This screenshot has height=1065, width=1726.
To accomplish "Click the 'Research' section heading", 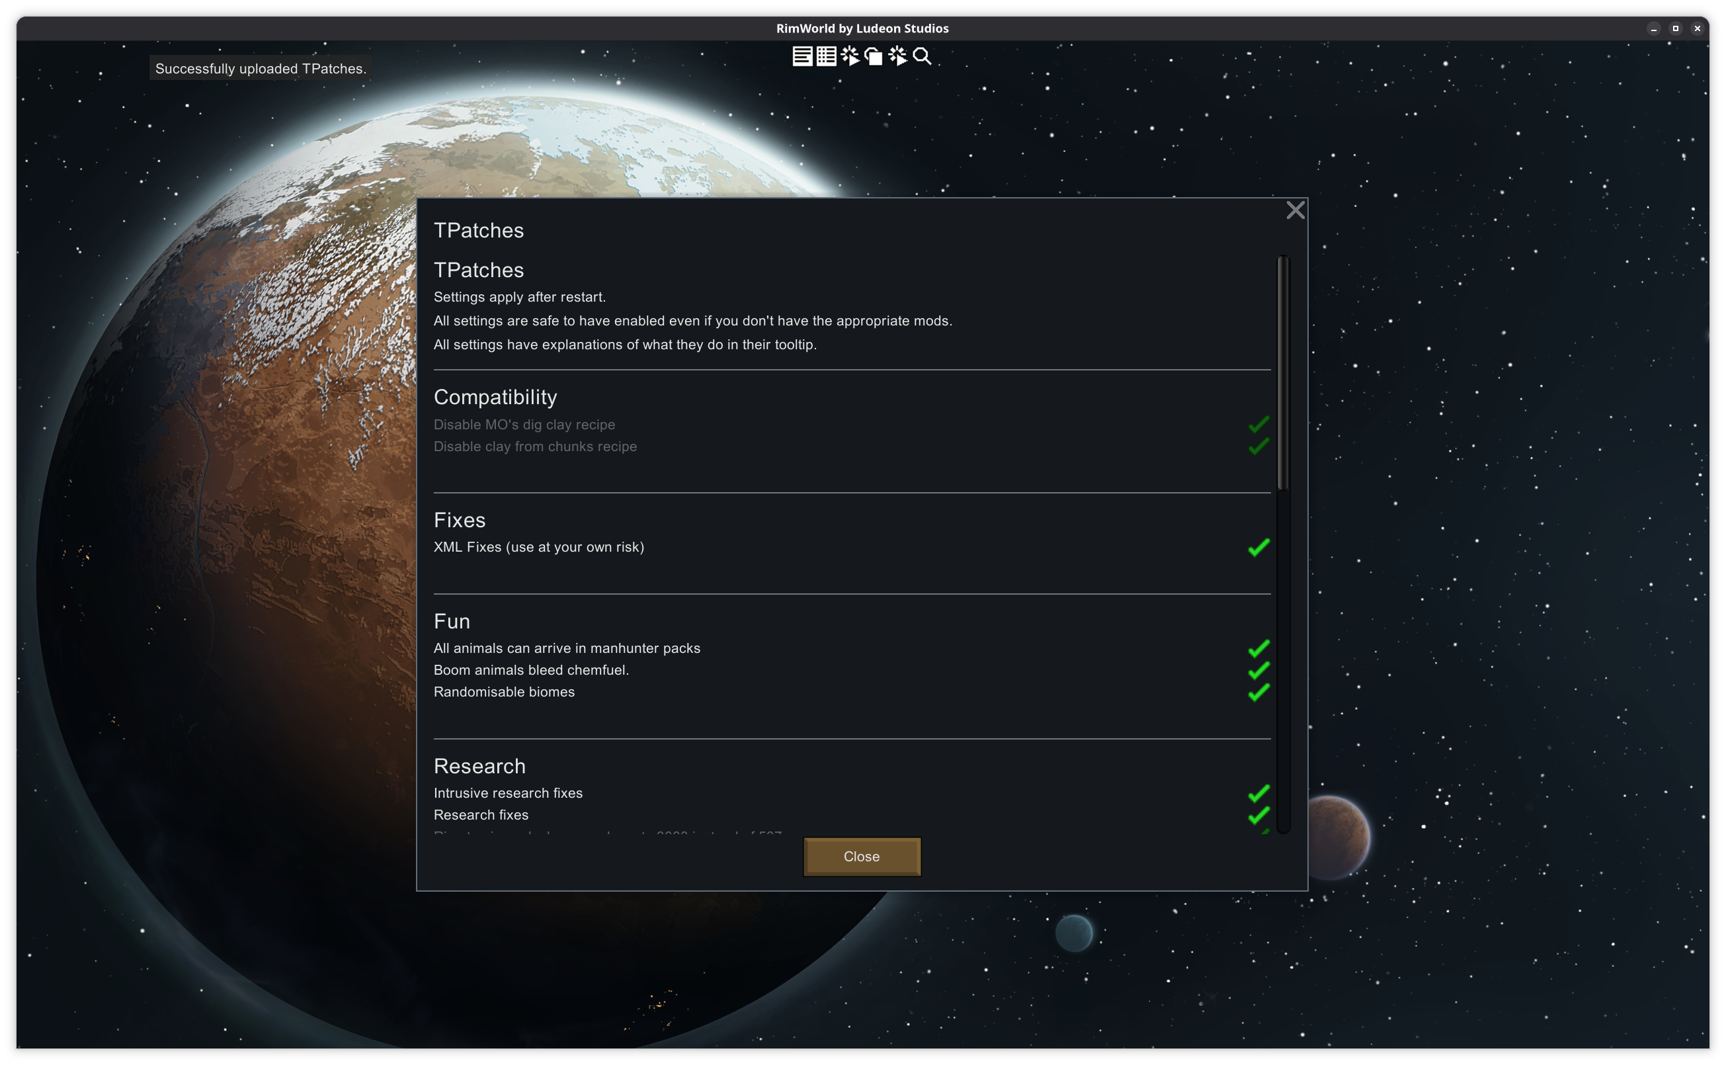I will pyautogui.click(x=479, y=765).
